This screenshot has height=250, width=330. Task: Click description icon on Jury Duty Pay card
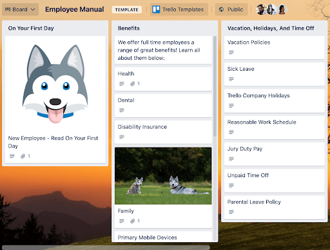tap(231, 159)
